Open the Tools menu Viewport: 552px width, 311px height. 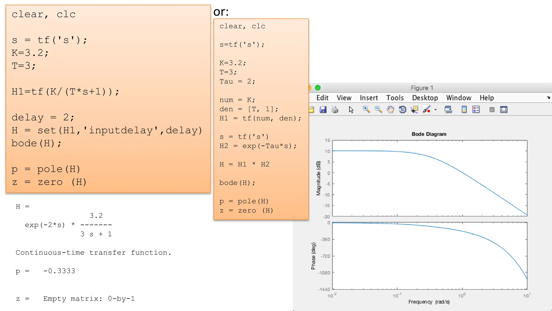pyautogui.click(x=395, y=98)
